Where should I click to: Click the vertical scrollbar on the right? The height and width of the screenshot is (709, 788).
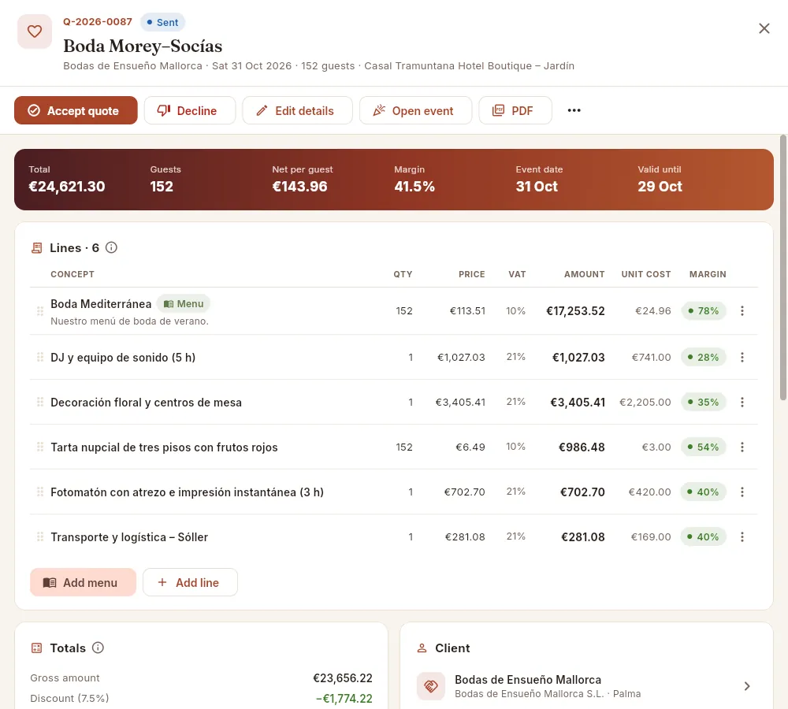point(783,267)
